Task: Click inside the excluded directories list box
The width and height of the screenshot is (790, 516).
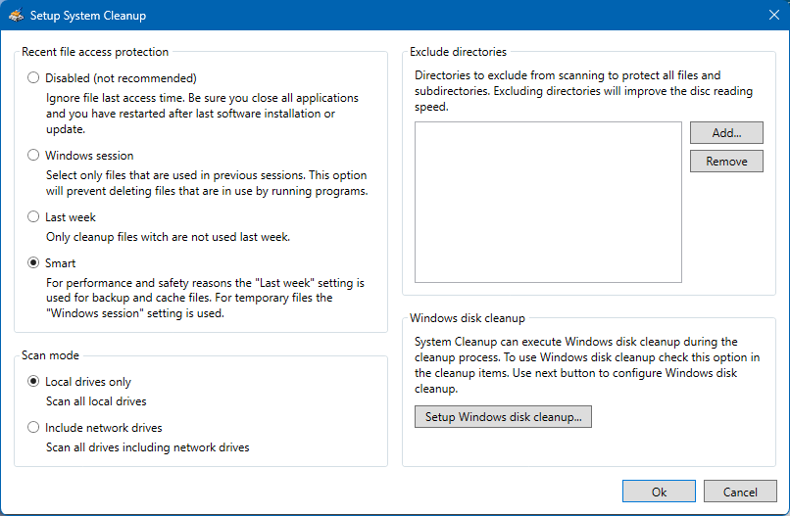Action: coord(548,202)
